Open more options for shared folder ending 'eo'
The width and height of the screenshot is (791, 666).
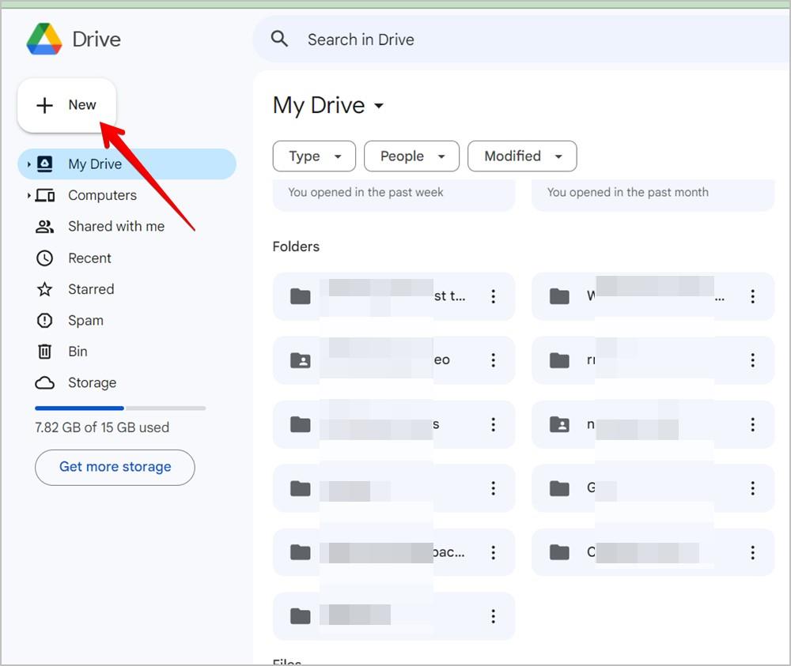coord(494,360)
